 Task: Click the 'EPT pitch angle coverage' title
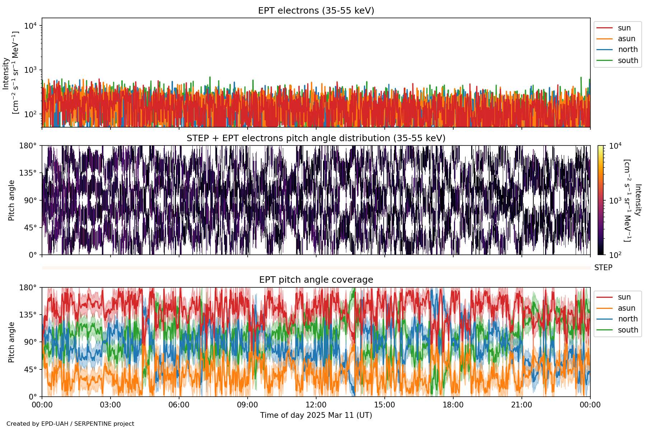(x=316, y=280)
